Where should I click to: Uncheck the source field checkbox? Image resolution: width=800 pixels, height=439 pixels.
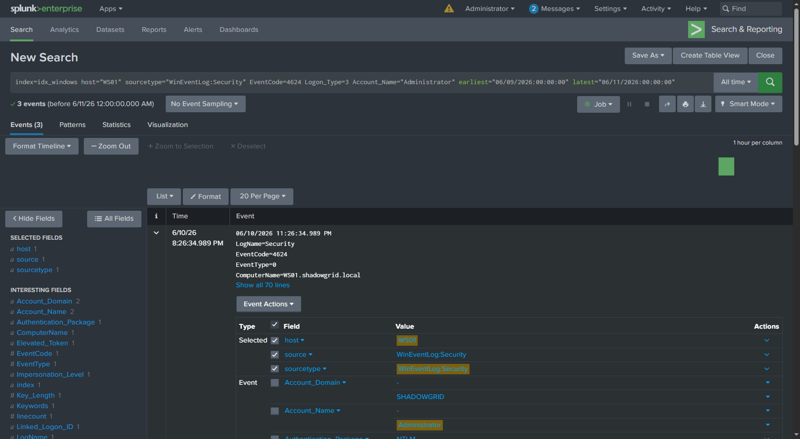[275, 355]
